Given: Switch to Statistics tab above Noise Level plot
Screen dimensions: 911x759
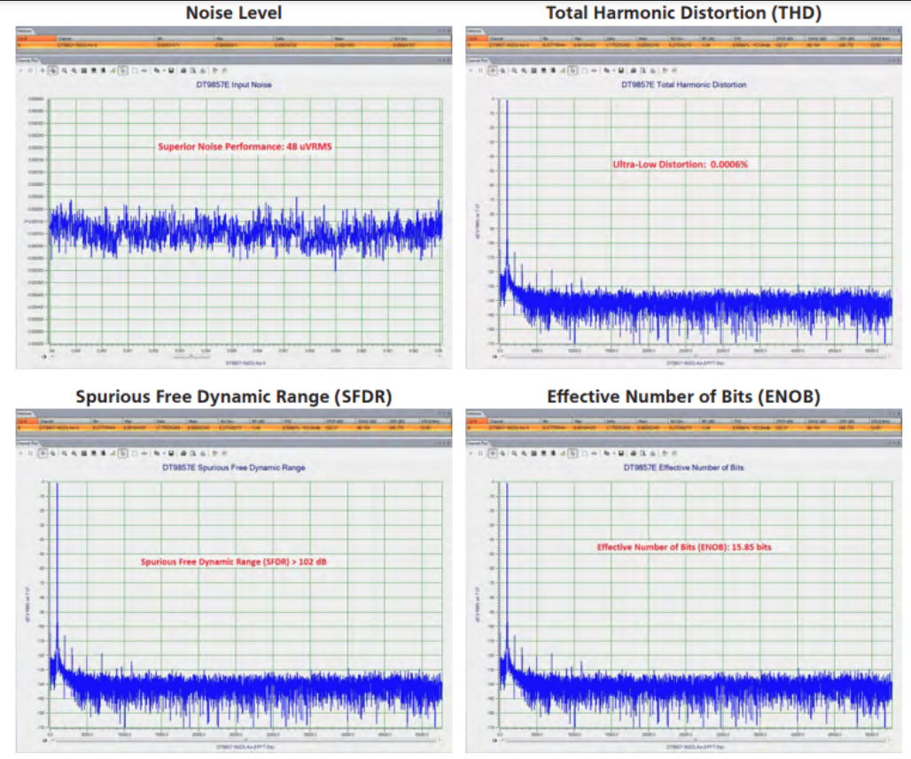Looking at the screenshot, I should tap(25, 29).
